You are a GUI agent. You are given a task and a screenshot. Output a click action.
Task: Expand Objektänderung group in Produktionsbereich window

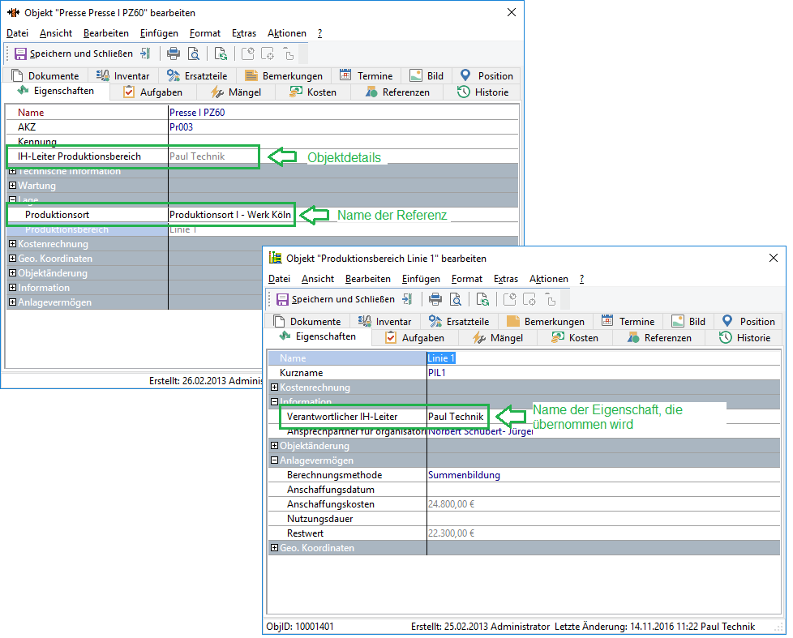(274, 445)
